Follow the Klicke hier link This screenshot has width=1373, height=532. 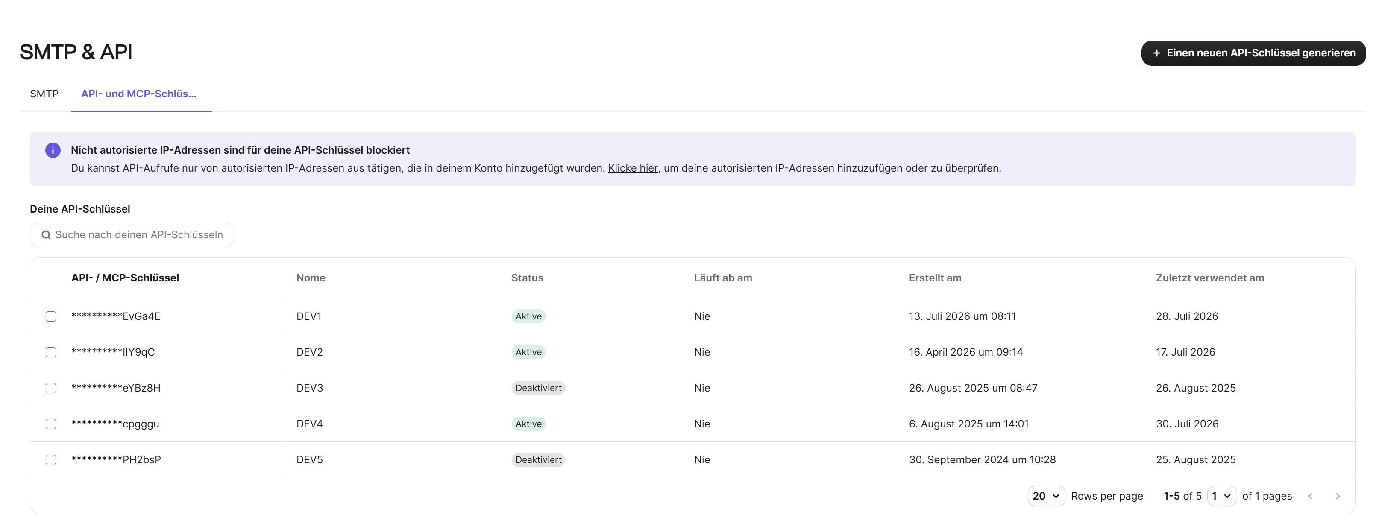coord(633,168)
